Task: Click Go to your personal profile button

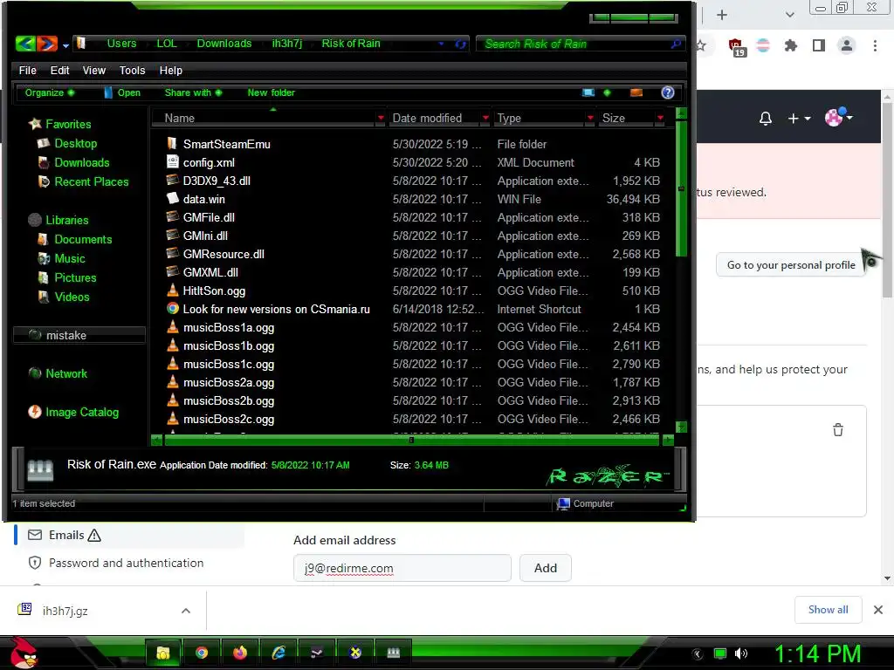Action: tap(790, 265)
